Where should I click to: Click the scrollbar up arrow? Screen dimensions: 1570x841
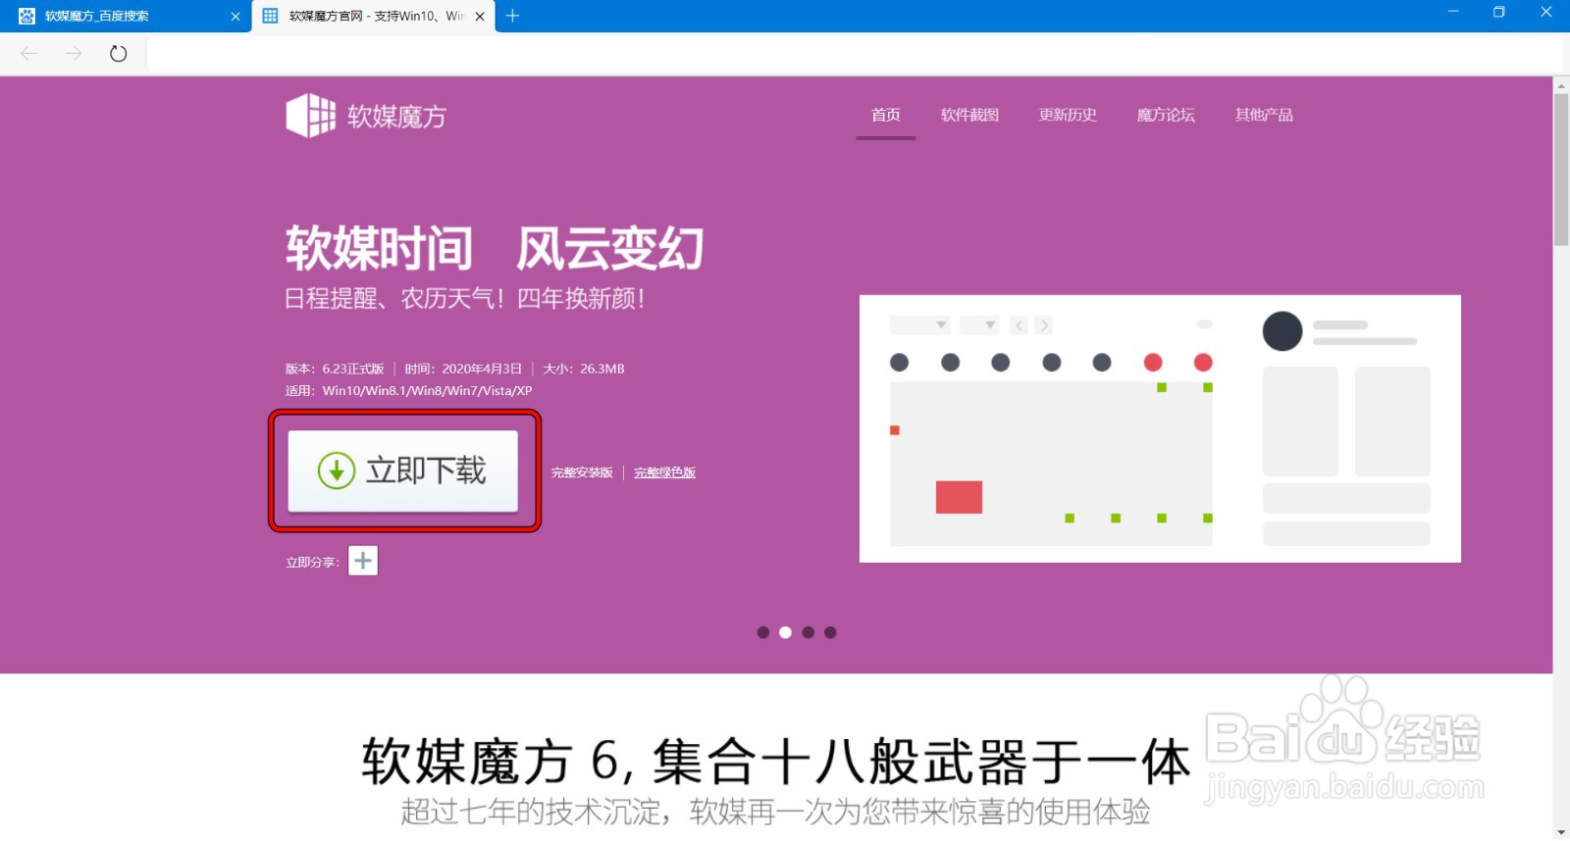pos(1561,85)
